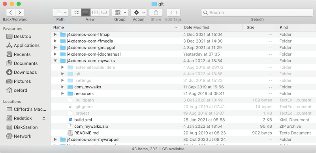Image resolution: width=316 pixels, height=153 pixels.
Task: Select the com_mywalks.zip archive icon
Action: (x=70, y=127)
